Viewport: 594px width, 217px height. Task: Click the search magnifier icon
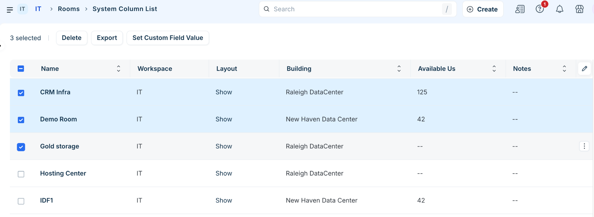tap(267, 9)
